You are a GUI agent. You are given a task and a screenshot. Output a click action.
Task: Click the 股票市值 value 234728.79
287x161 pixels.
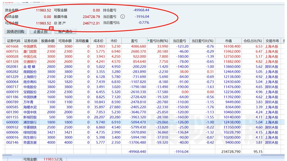91,17
